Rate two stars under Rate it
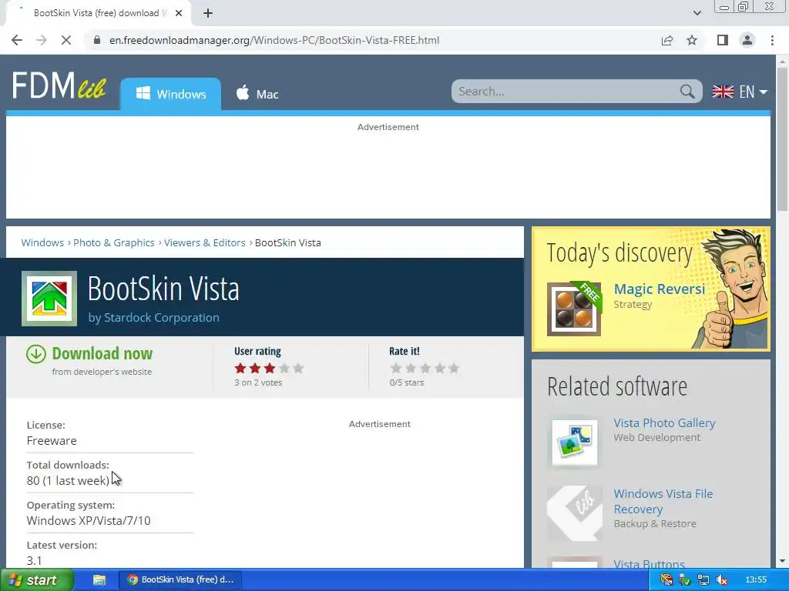Image resolution: width=789 pixels, height=591 pixels. 411,369
